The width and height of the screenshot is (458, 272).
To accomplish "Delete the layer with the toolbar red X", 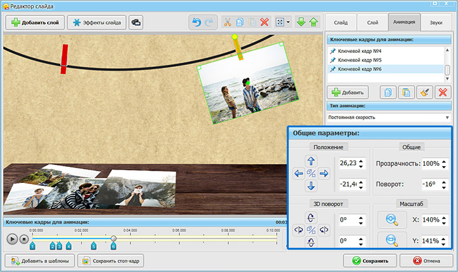I will tap(265, 22).
